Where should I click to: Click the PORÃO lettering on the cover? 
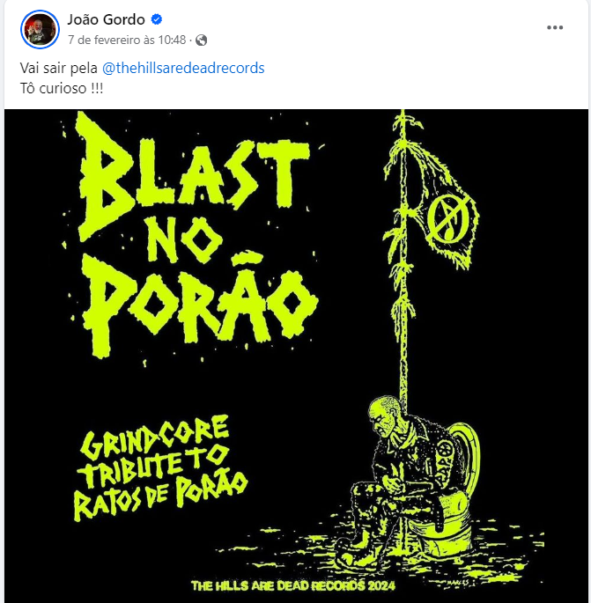click(200, 304)
